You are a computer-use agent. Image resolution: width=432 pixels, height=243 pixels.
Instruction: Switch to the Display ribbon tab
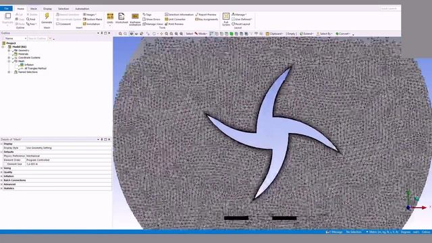[x=47, y=9]
